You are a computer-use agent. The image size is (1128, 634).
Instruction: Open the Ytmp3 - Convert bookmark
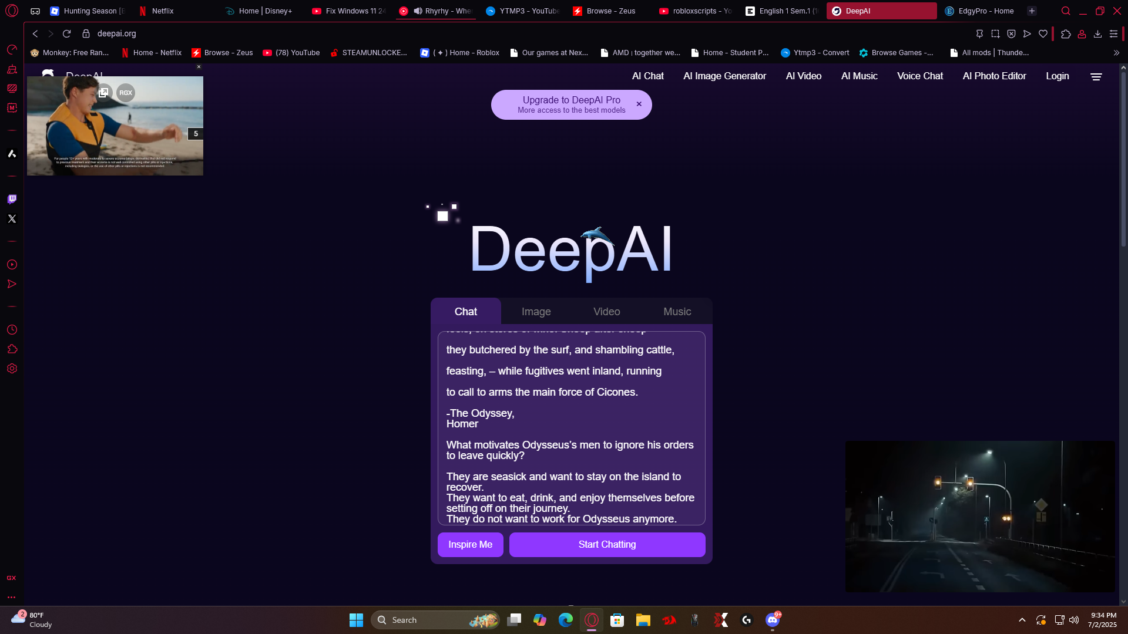coord(815,53)
